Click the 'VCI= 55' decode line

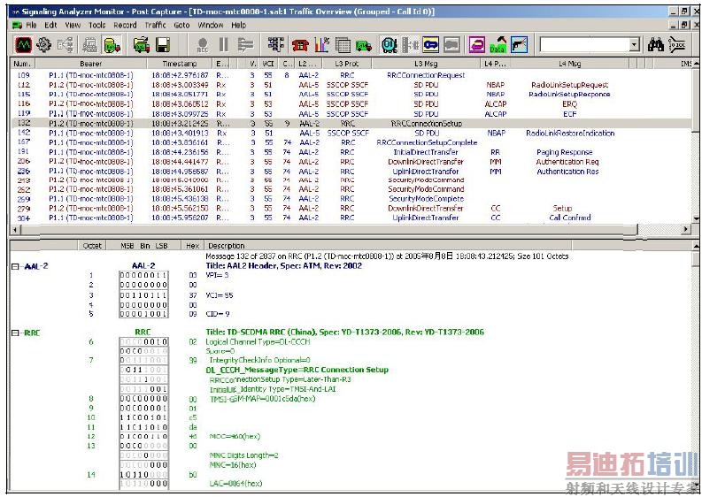[220, 295]
